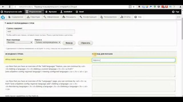Open reader mode icon in address bar
Viewport: 183px width, 102px height.
[x=130, y=7]
